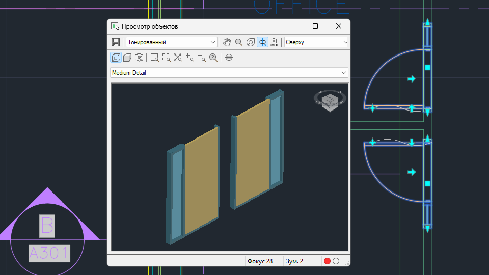Close the Просмотр объектов window
Viewport: 489px width, 275px height.
(339, 26)
